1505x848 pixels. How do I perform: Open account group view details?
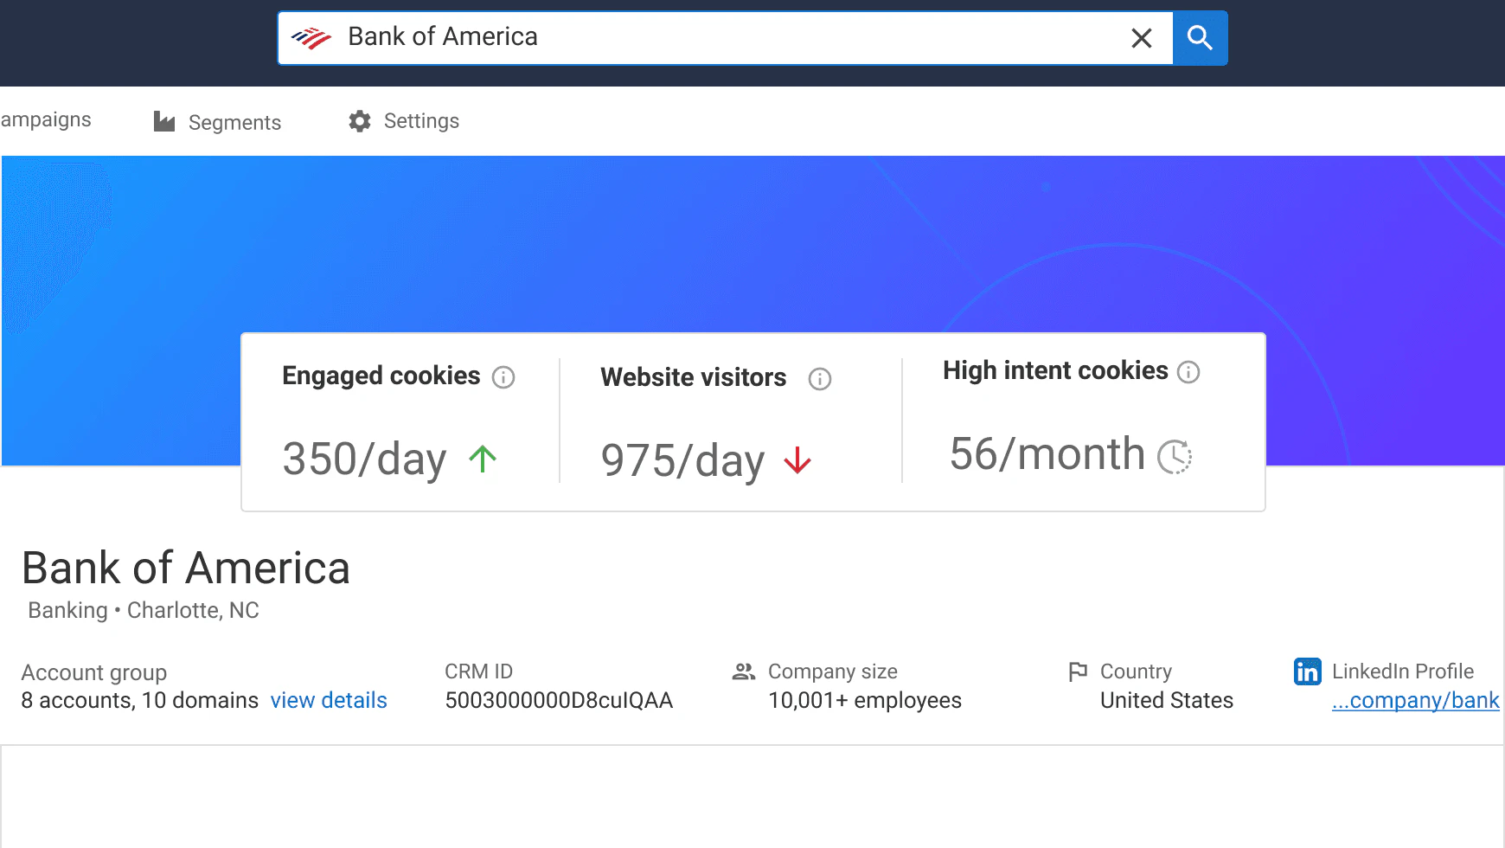pyautogui.click(x=328, y=700)
